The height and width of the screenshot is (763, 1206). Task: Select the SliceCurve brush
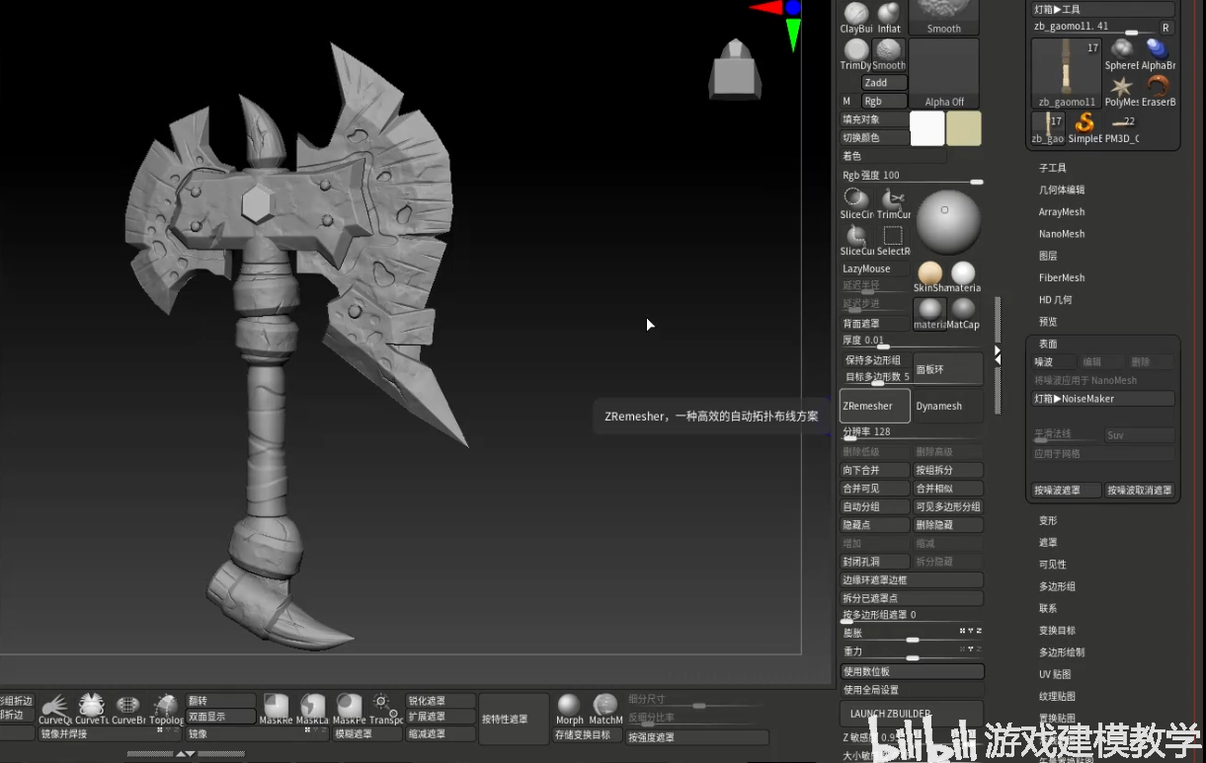pos(856,241)
